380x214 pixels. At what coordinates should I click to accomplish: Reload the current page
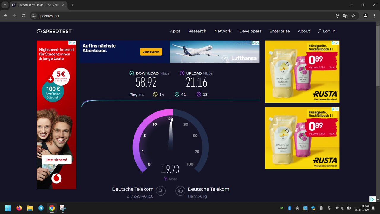23,16
